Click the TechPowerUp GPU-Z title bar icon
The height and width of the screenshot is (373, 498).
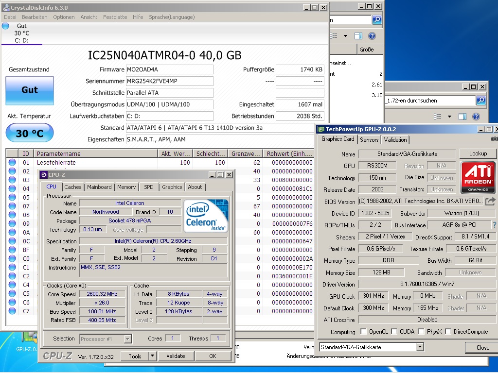click(x=321, y=129)
